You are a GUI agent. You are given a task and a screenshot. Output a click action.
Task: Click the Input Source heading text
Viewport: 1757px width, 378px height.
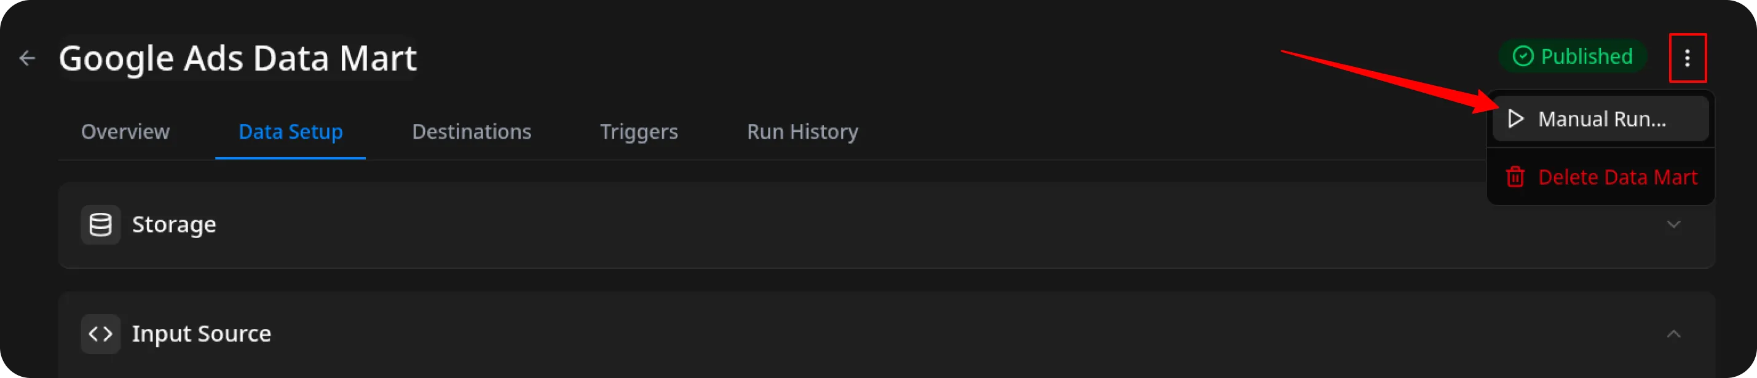[x=201, y=334]
